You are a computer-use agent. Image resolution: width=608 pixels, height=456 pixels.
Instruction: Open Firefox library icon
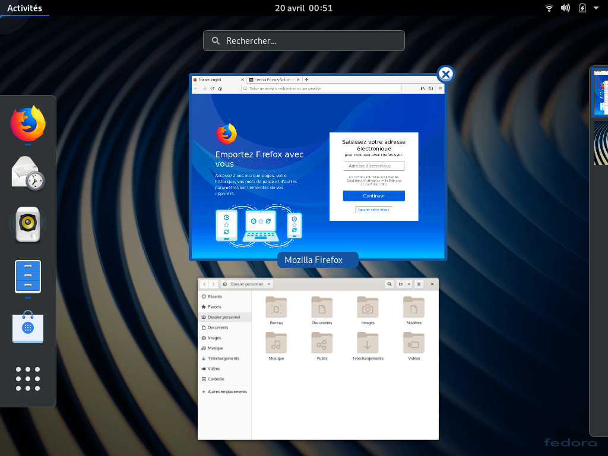coord(423,89)
